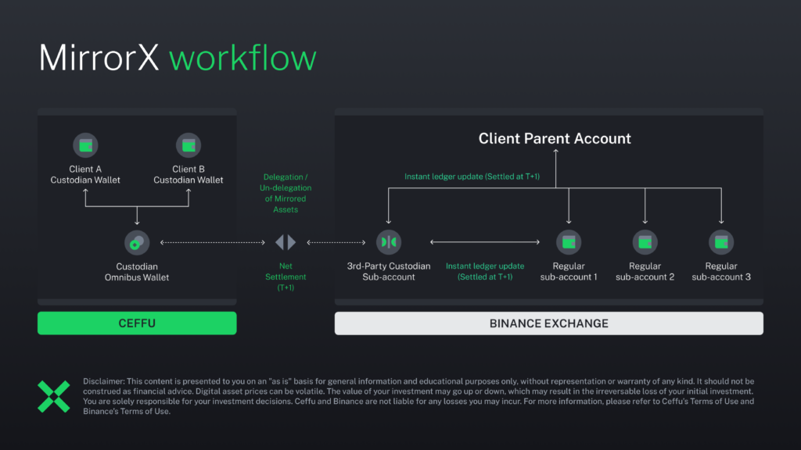The width and height of the screenshot is (801, 450).
Task: Click "Regular sub-account 2" label
Action: [x=645, y=271]
